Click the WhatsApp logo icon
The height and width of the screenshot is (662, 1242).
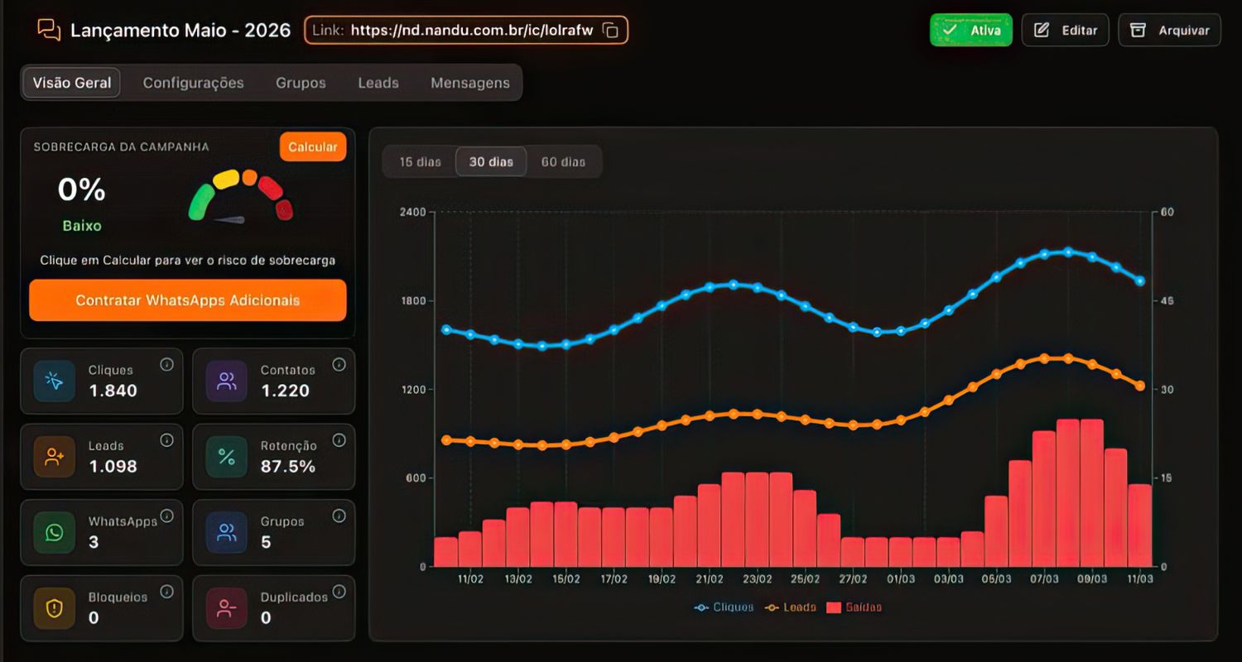[x=55, y=532]
